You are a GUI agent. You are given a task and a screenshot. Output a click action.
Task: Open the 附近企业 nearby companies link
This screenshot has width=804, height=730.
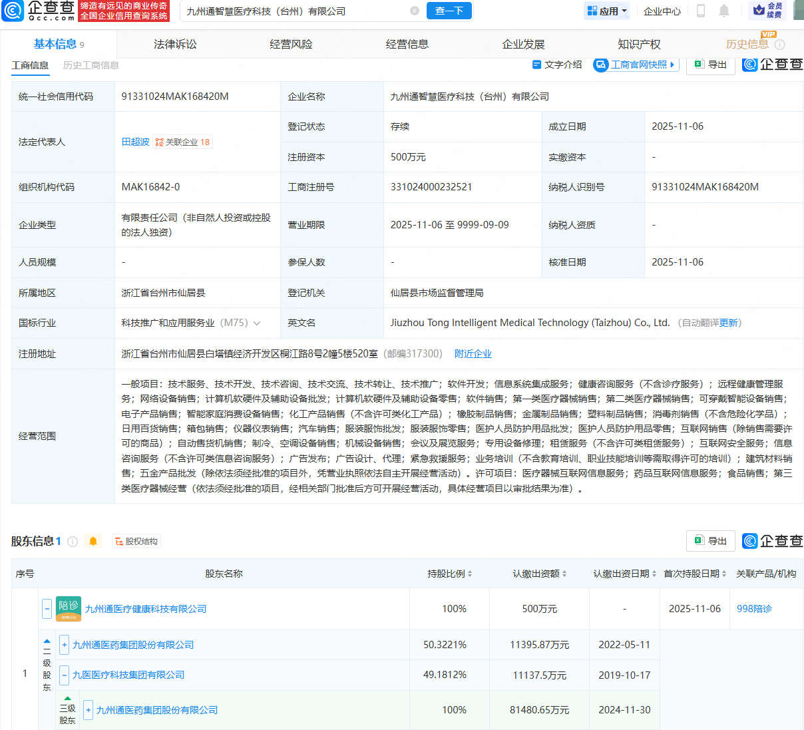tap(473, 353)
